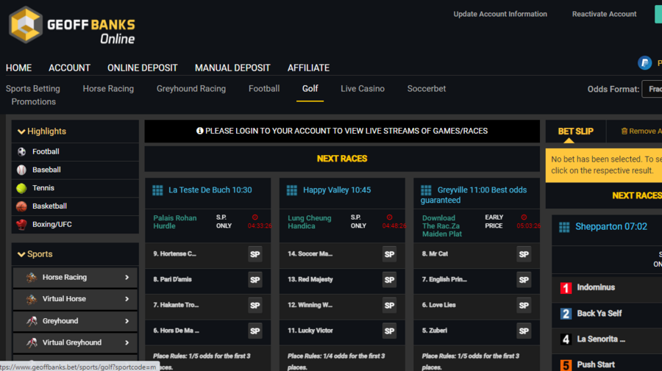662x371 pixels.
Task: Open Shepparton 07:02 race link
Action: click(611, 227)
